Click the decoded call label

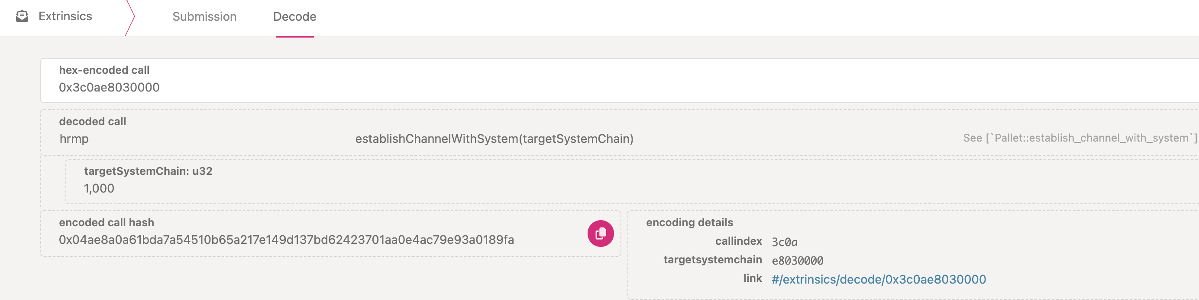pyautogui.click(x=93, y=121)
